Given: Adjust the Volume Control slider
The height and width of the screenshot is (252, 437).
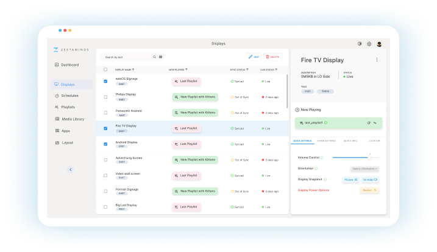Looking at the screenshot, I should point(356,158).
